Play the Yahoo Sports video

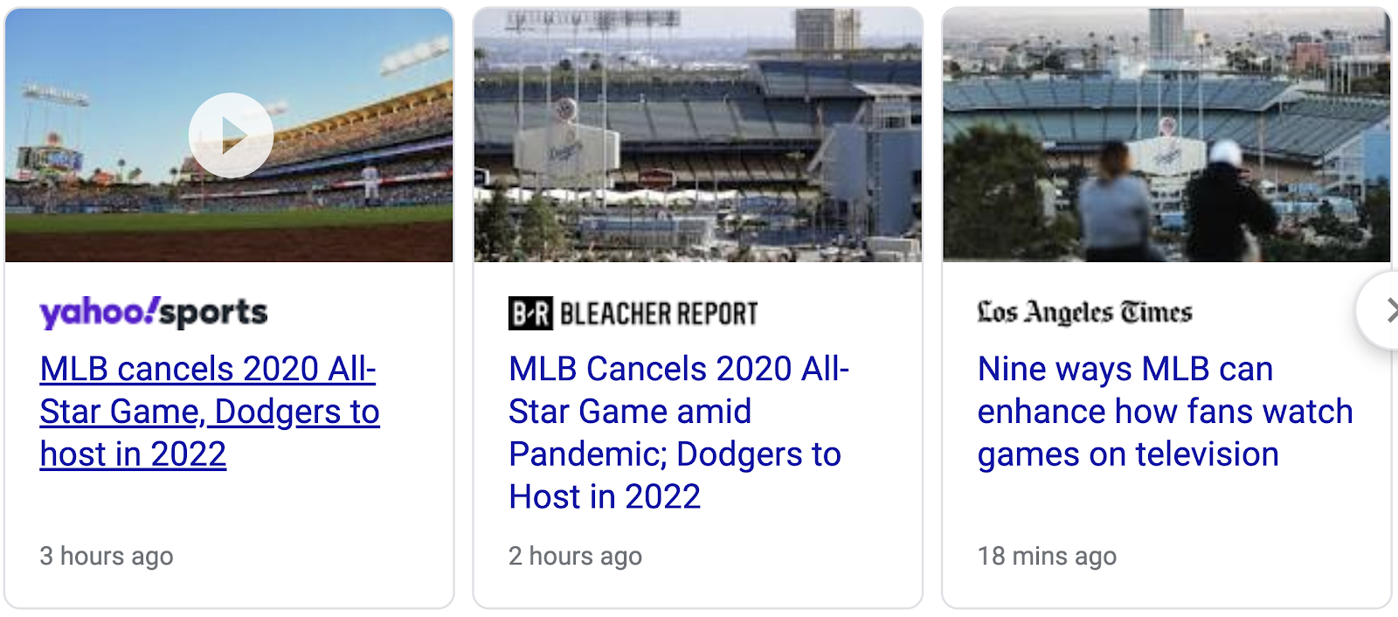coord(231,135)
